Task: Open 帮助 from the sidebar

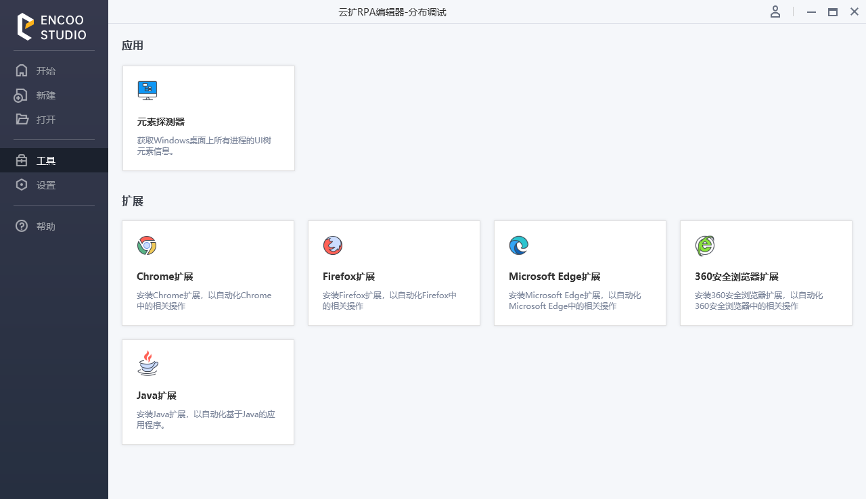Action: [54, 226]
